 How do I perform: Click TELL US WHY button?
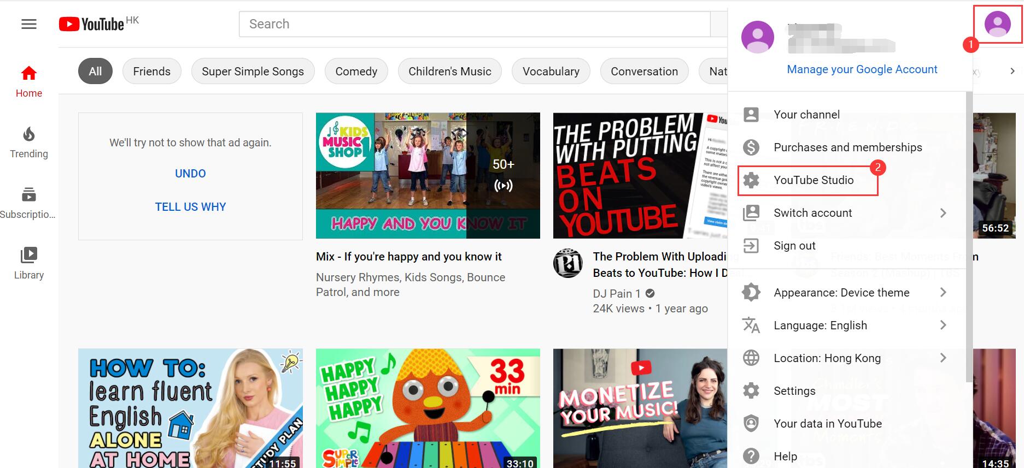pos(190,207)
